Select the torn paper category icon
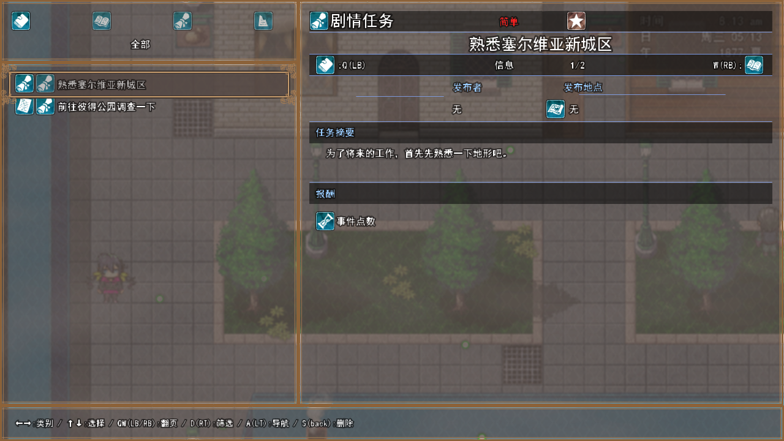Viewport: 784px width, 441px height. (263, 21)
